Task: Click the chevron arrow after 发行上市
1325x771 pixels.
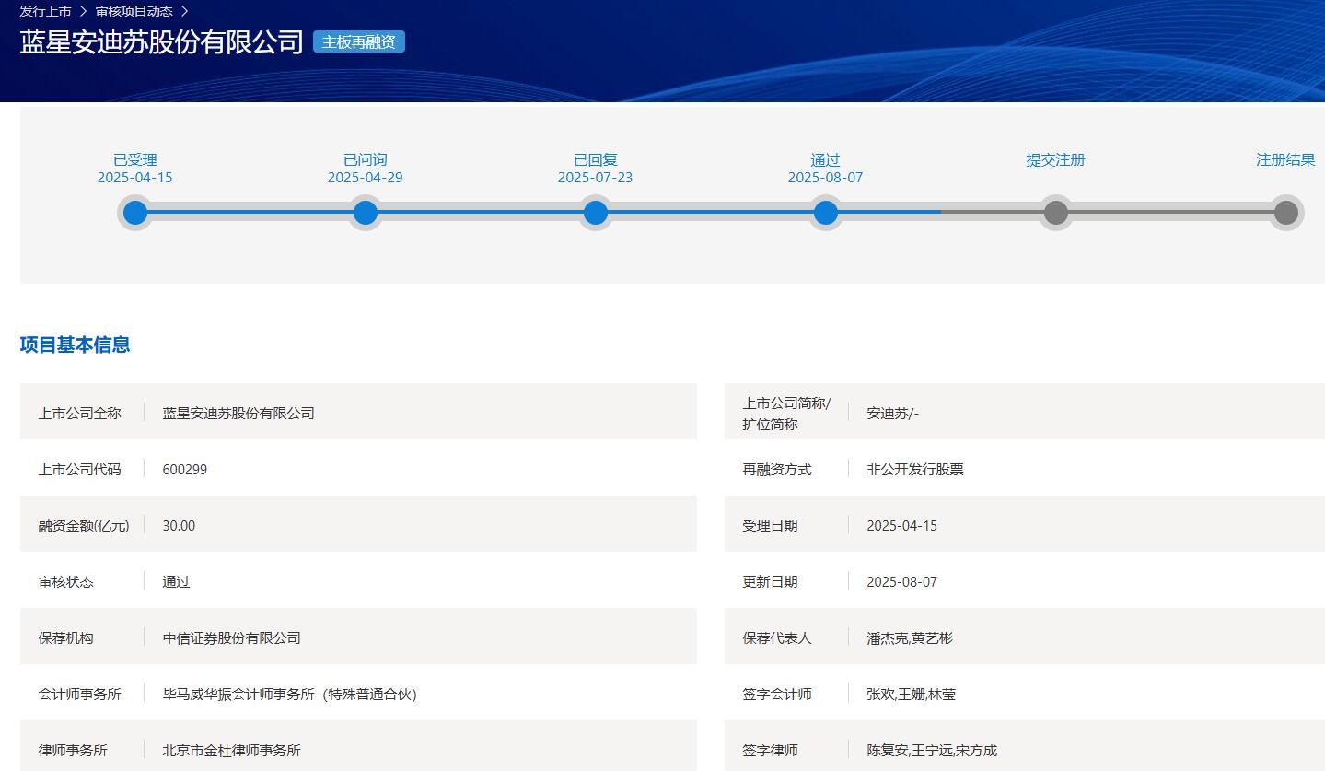Action: click(x=83, y=11)
